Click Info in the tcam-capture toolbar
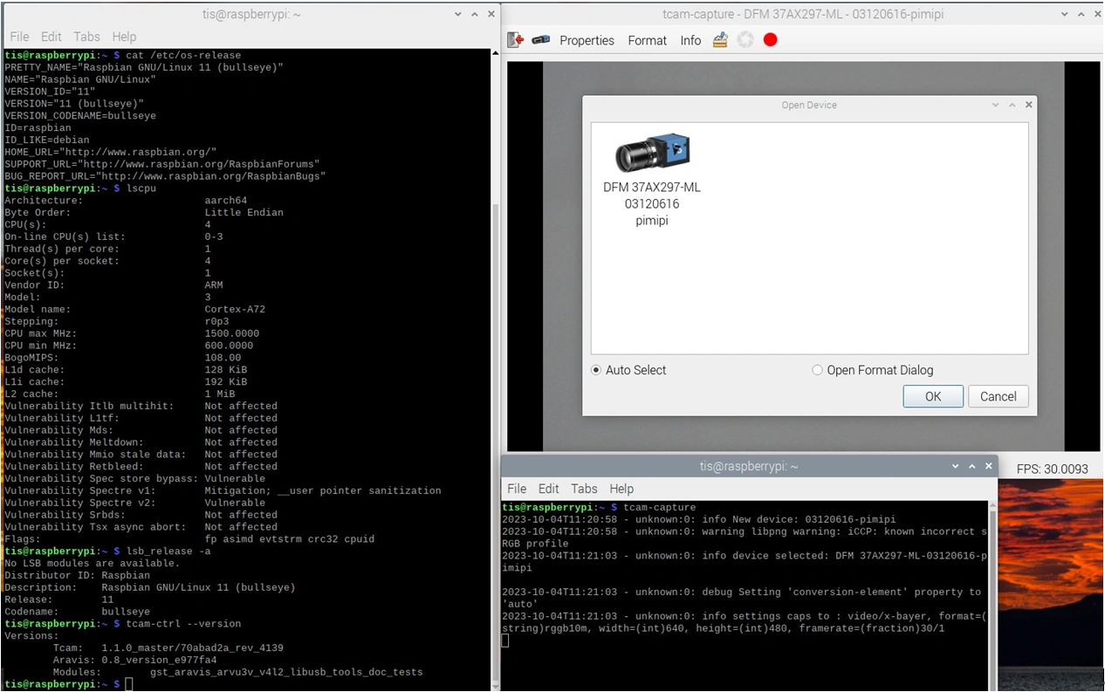Viewport: 1105px width, 692px height. coord(690,40)
